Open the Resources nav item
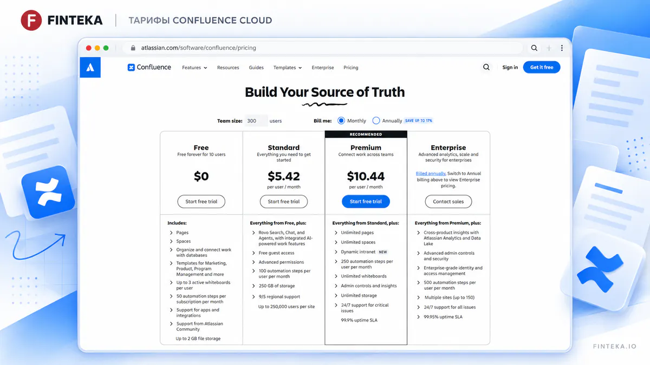This screenshot has height=365, width=650. tap(228, 68)
